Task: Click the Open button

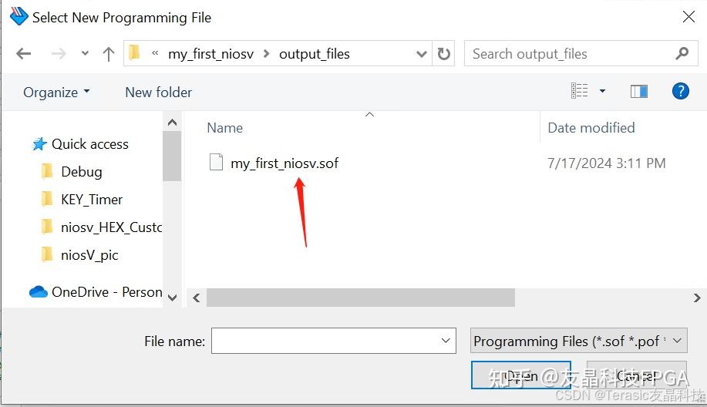Action: pyautogui.click(x=520, y=375)
